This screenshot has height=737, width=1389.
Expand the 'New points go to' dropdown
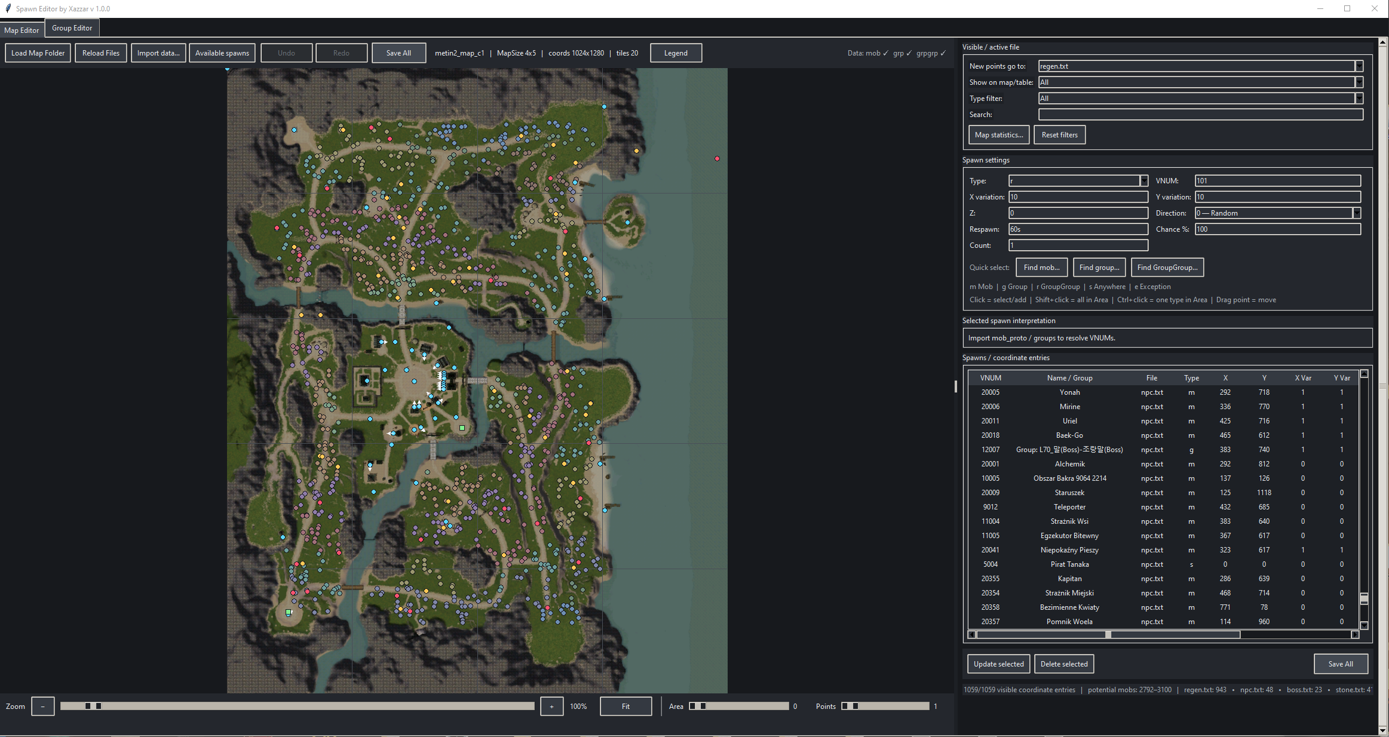click(1359, 66)
